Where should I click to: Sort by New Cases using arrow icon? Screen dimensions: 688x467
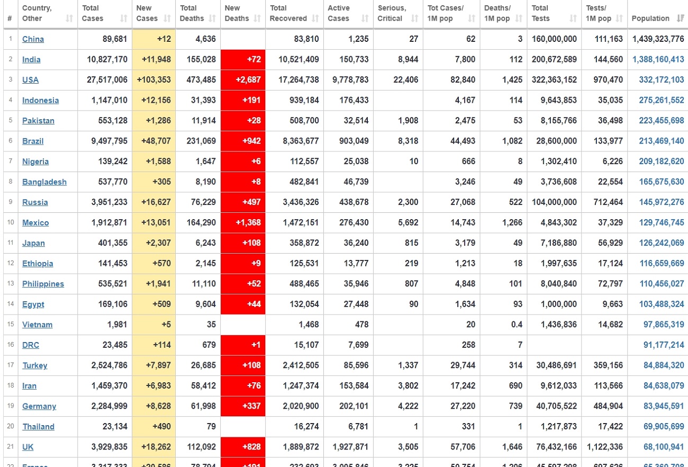coord(167,19)
